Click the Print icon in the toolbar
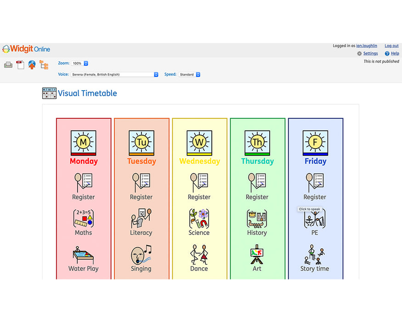This screenshot has height=322, width=402. [8, 65]
